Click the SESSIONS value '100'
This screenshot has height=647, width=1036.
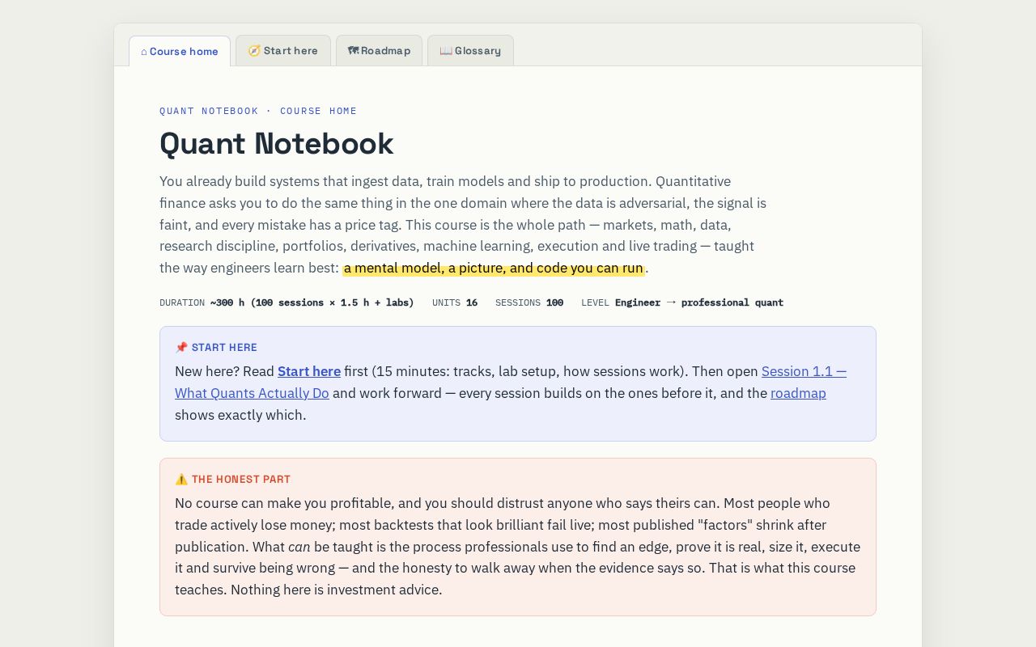[x=554, y=302]
